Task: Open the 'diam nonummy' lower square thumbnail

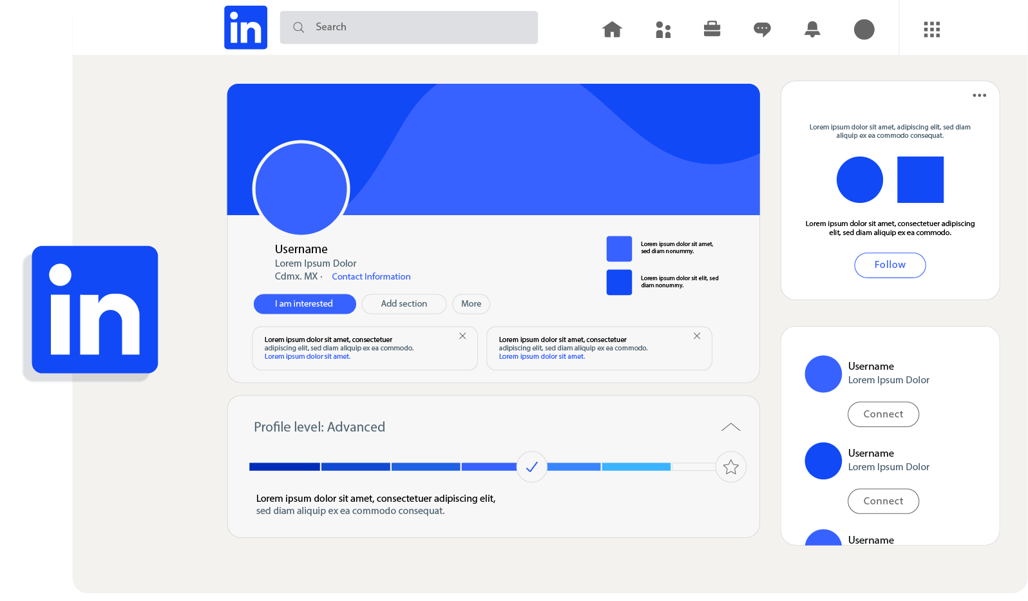Action: [619, 282]
